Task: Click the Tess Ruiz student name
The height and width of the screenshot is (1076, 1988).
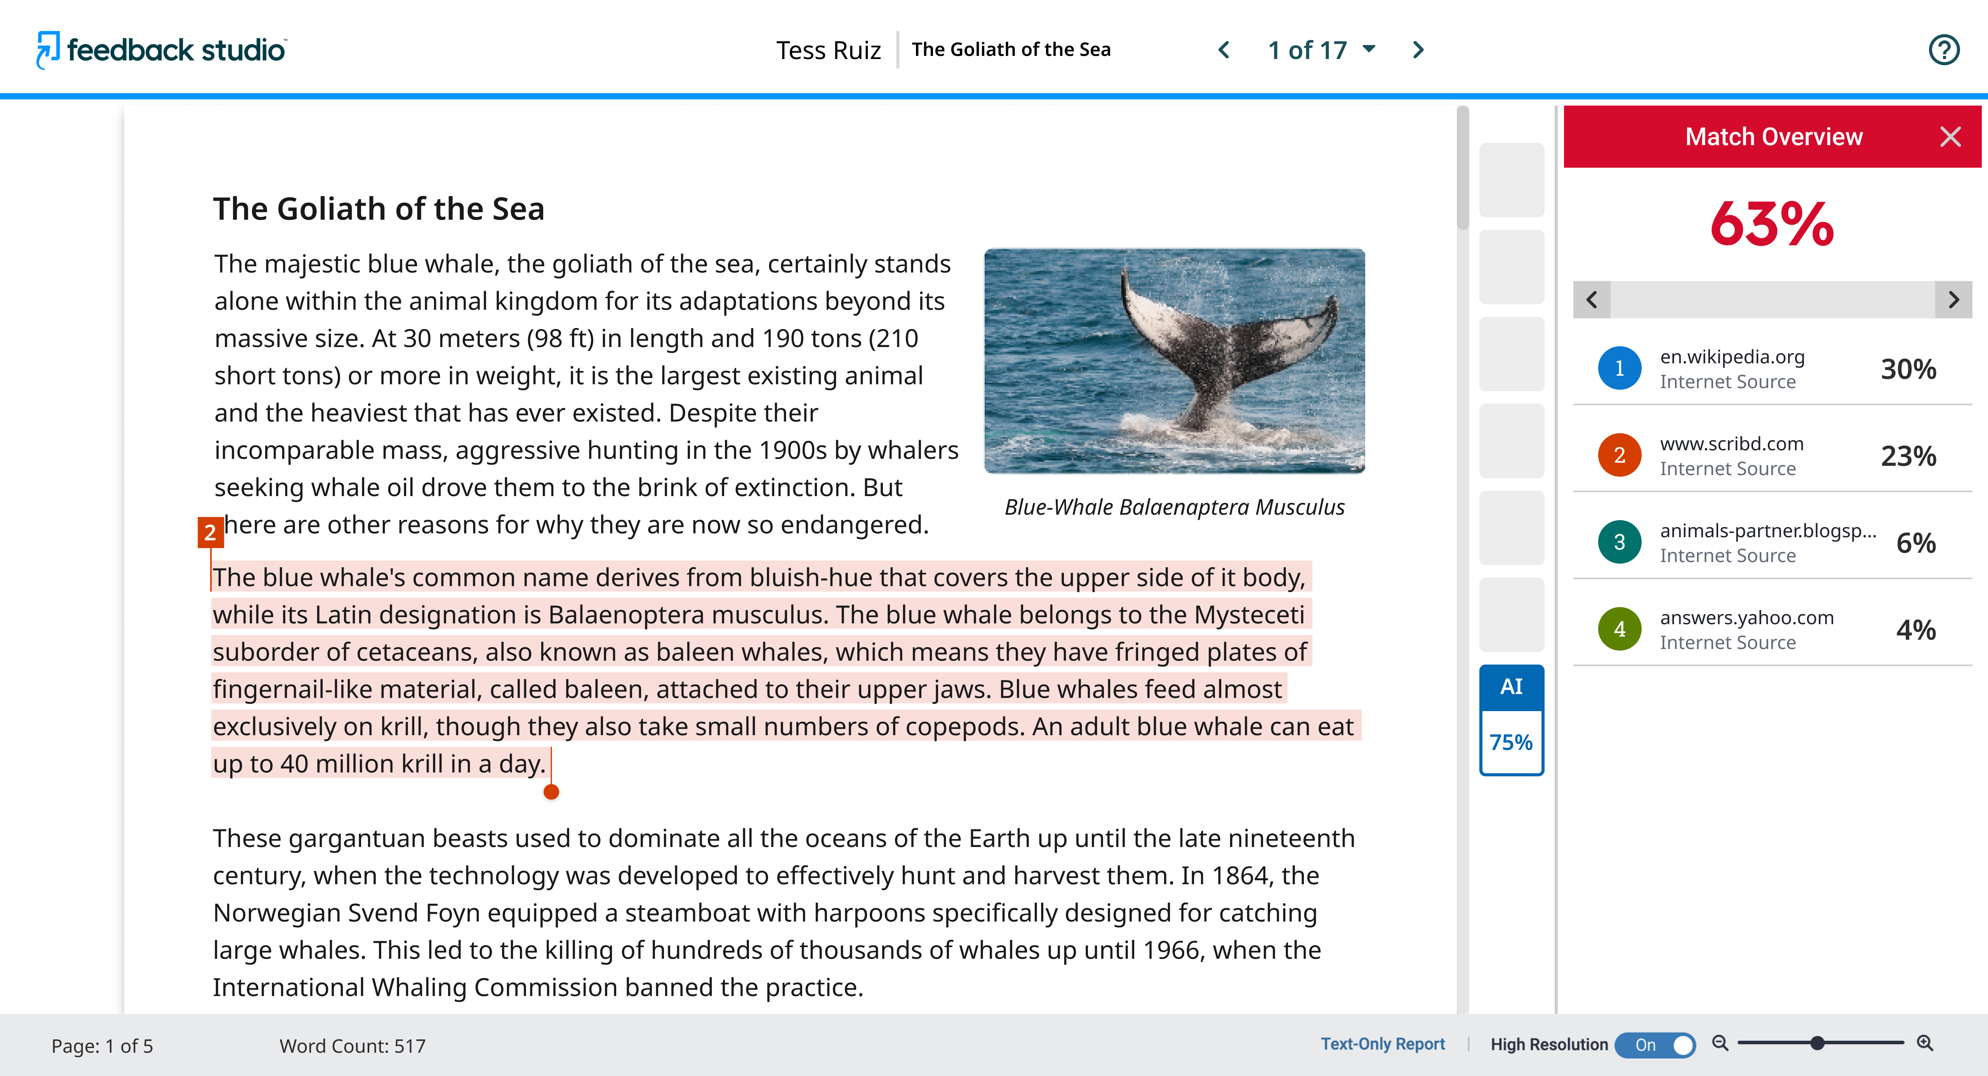Action: coord(828,50)
